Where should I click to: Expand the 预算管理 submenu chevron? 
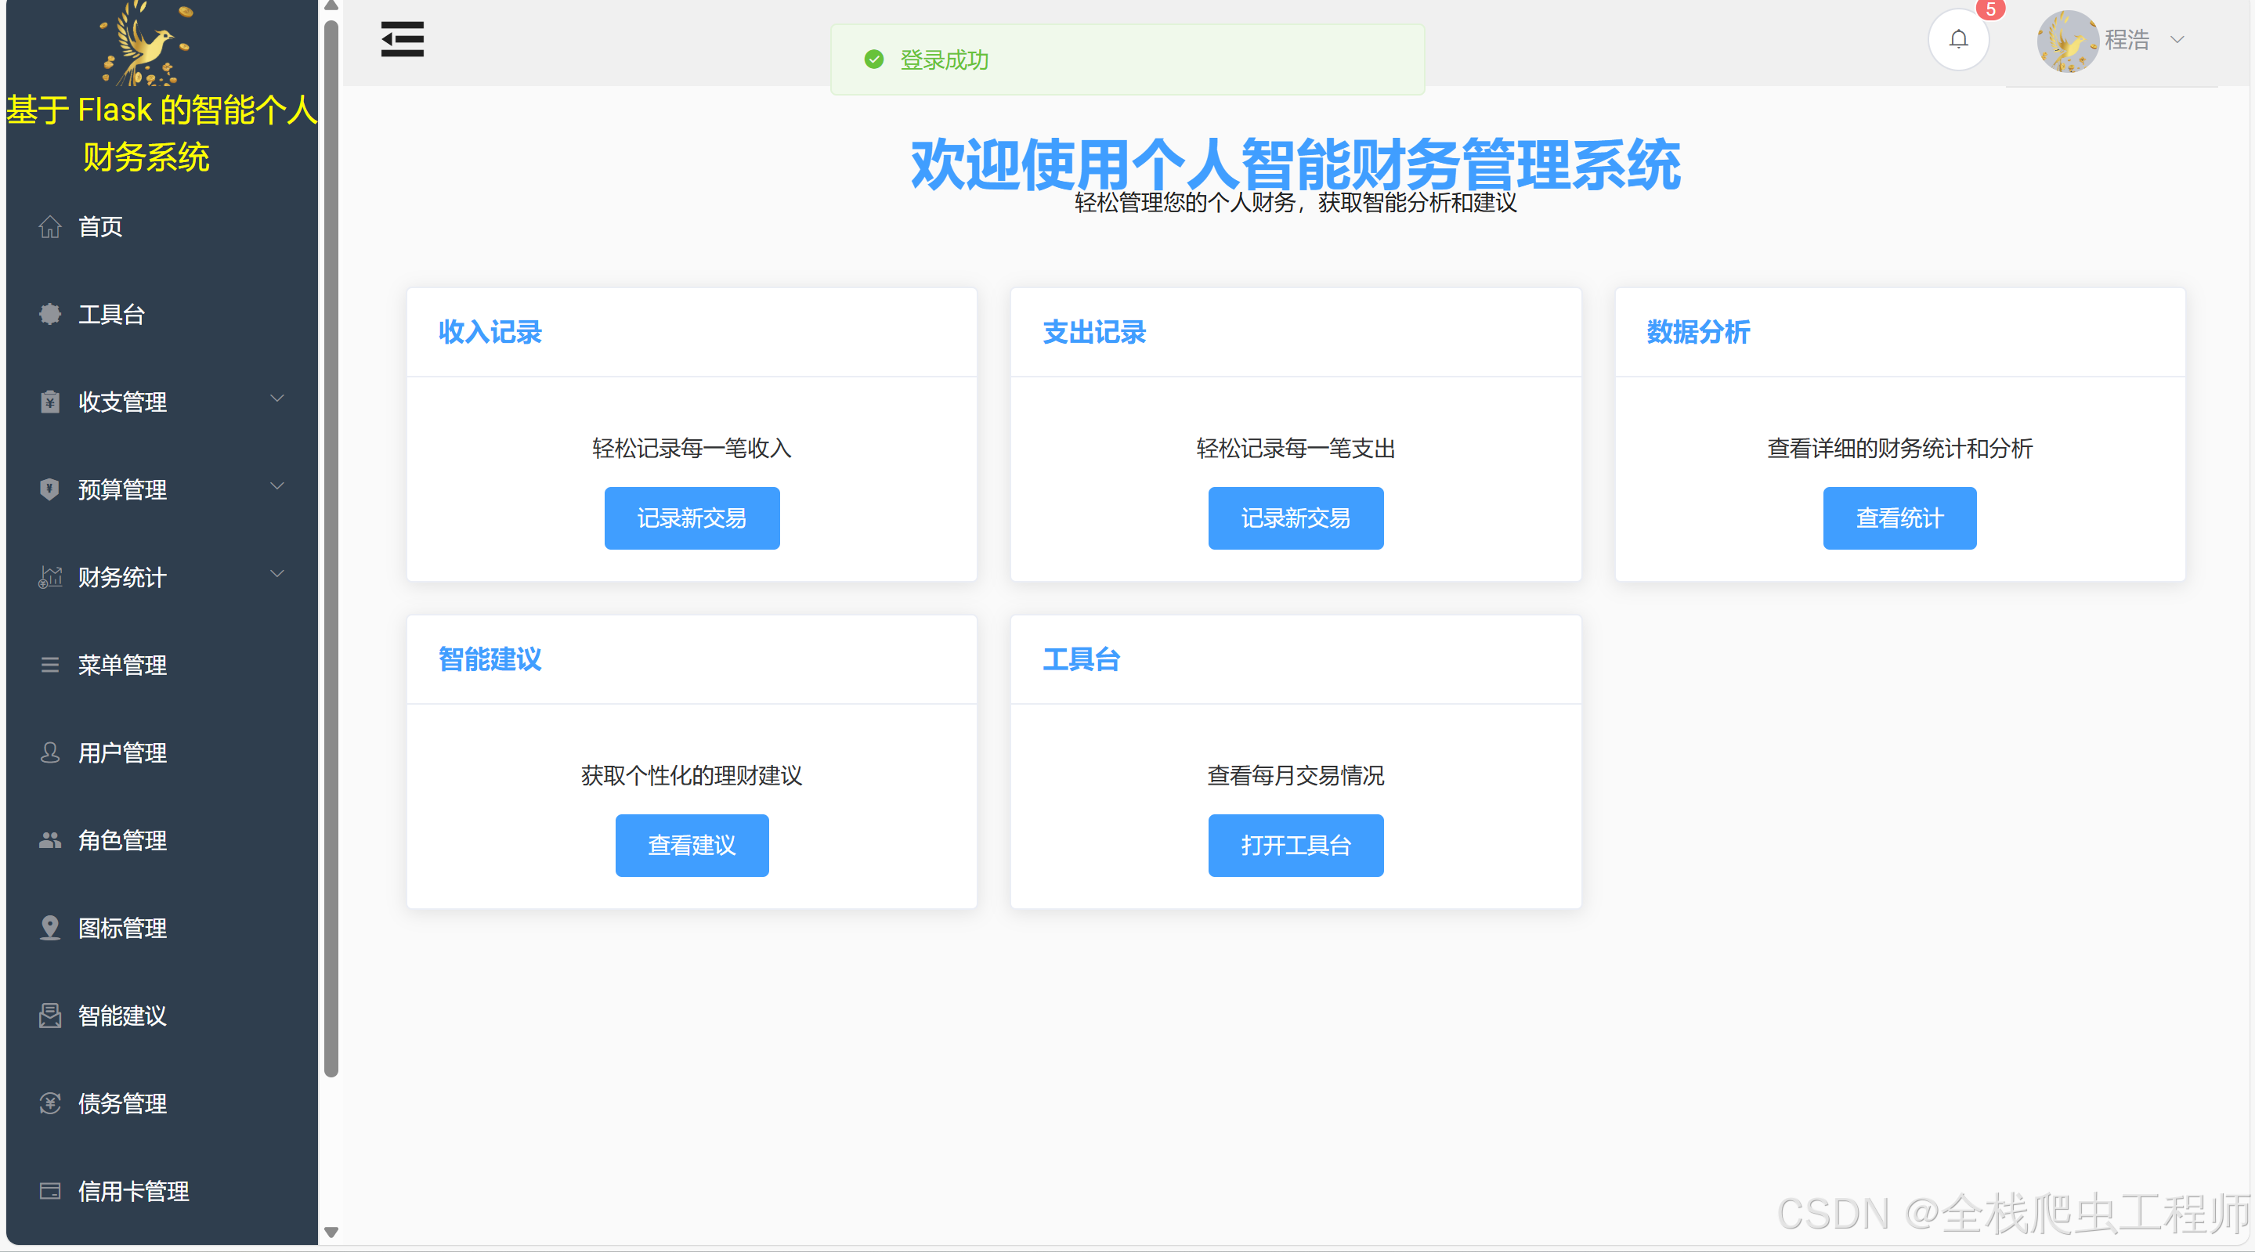(x=276, y=486)
